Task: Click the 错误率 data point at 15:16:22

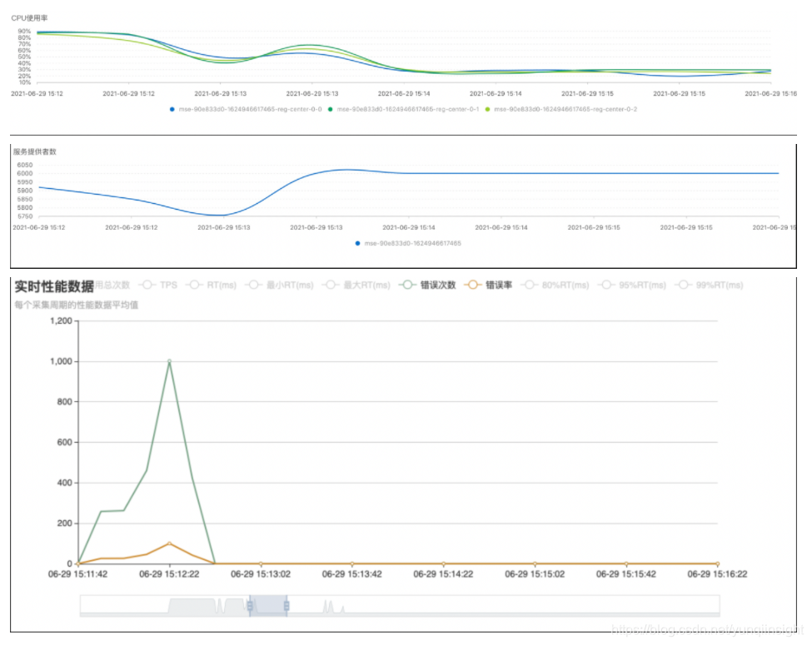Action: click(x=717, y=563)
